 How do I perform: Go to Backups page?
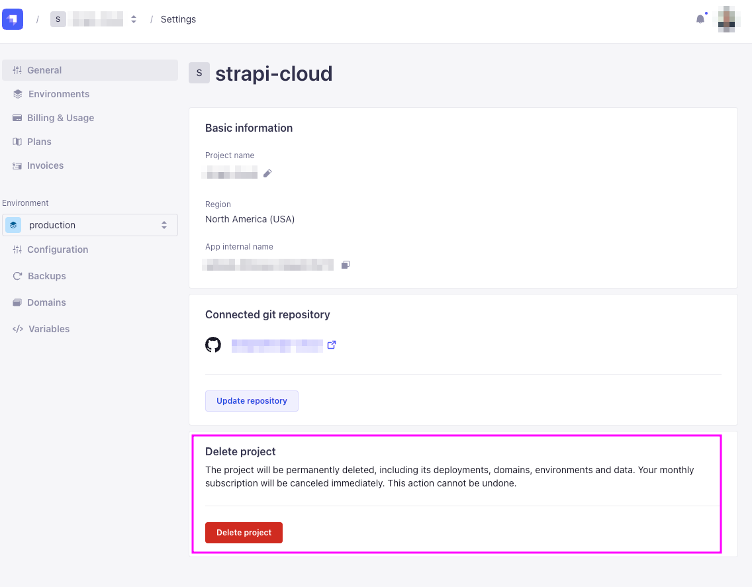click(x=46, y=276)
